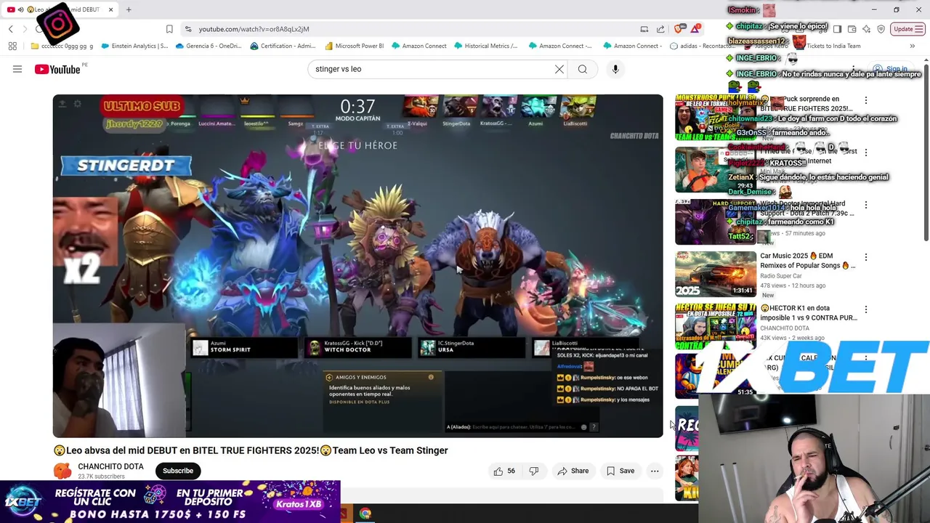Open options for the Car Music 2025 video

pos(865,257)
